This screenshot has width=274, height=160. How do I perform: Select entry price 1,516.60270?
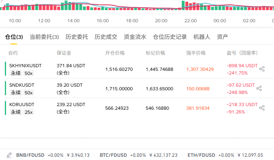point(119,69)
